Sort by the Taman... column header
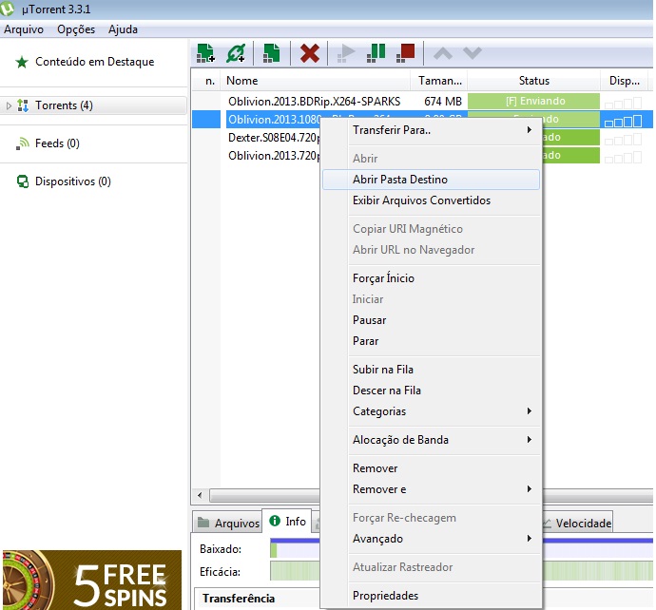Viewport: 656px width, 610px height. (439, 81)
